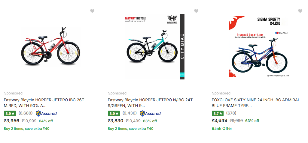Add FOXGLOVE Sigma Sporty bike to wishlist
Screen dimensions: 308x143
(300, 11)
